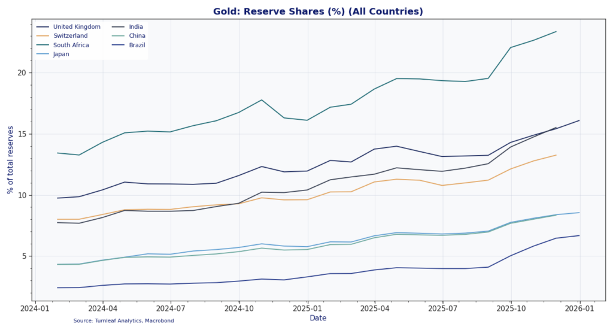Click the 'Date' x-axis label
This screenshot has height=330, width=613.
[x=318, y=318]
